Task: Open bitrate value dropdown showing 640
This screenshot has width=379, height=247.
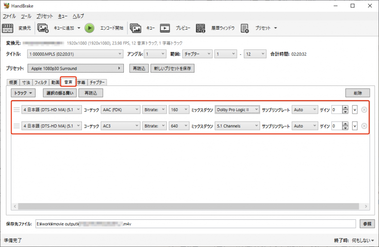Action: click(179, 126)
